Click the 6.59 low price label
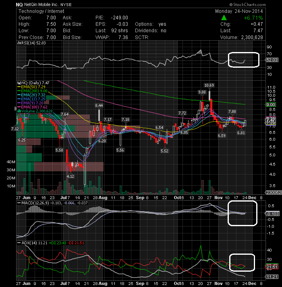 point(222,135)
